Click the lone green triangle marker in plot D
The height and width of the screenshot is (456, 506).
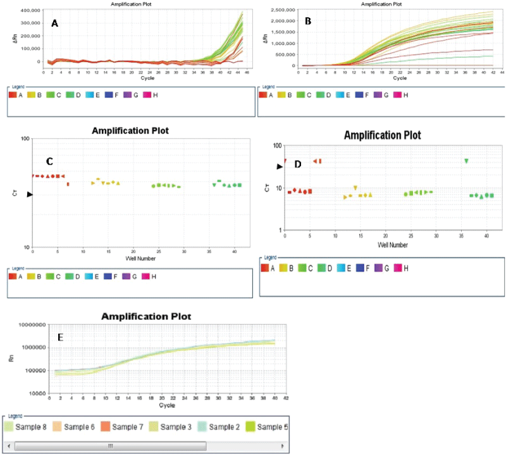point(466,161)
